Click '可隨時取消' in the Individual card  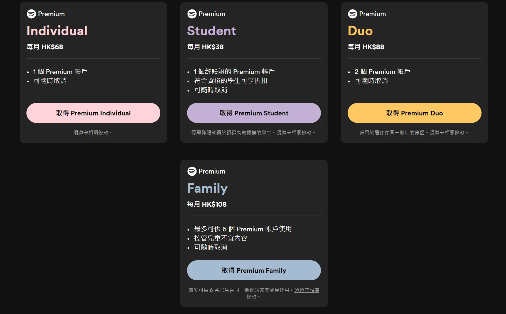[50, 81]
